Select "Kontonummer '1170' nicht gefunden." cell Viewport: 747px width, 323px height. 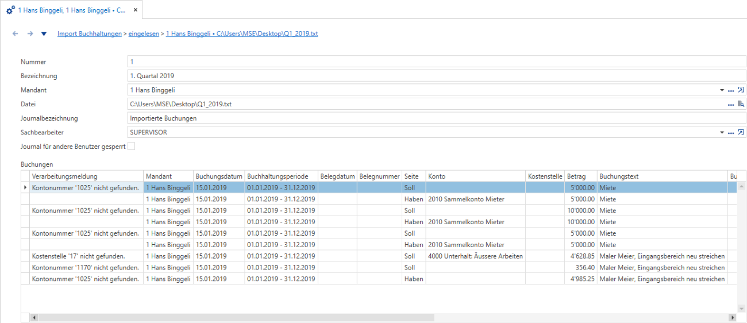86,268
